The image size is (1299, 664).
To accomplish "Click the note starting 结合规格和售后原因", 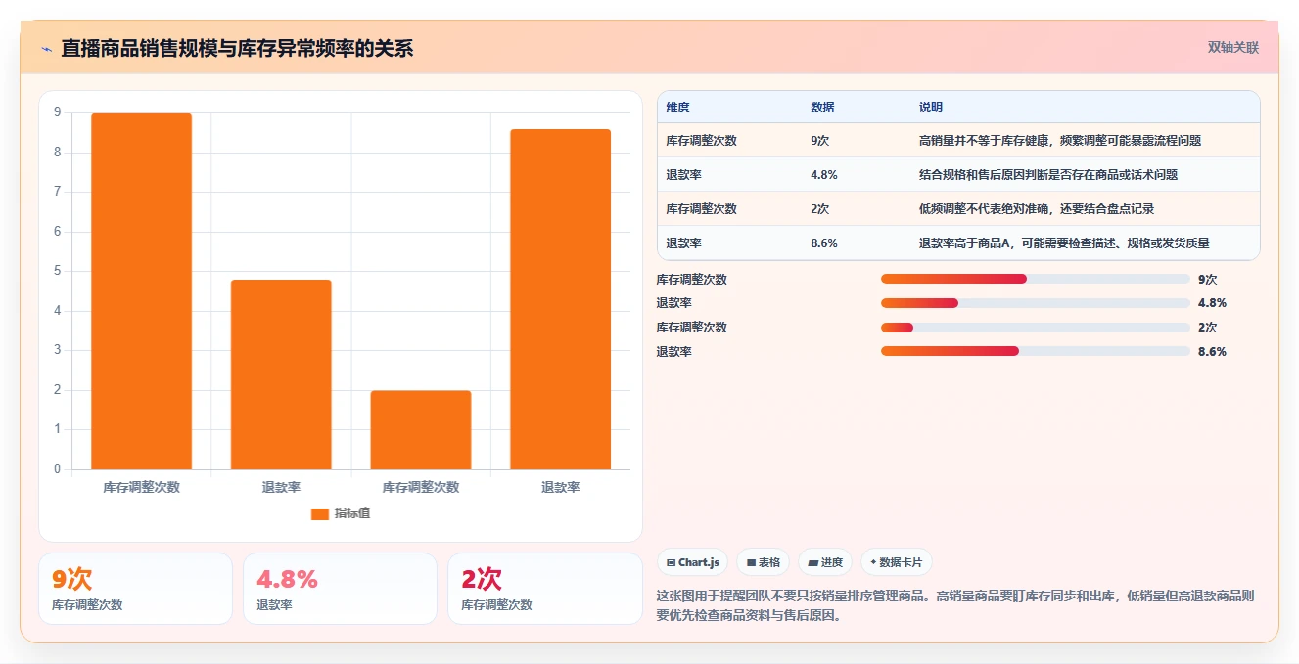I will click(1047, 174).
